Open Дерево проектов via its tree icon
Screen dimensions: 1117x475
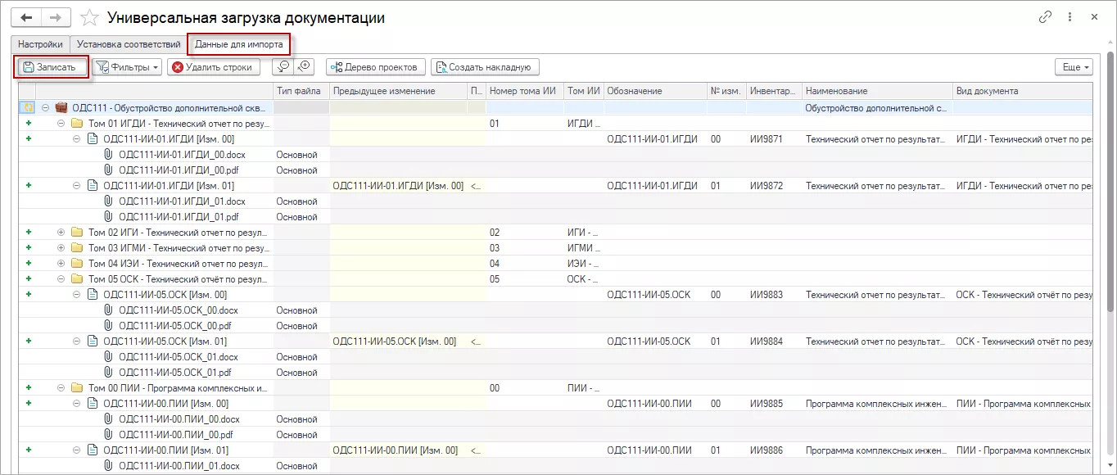coord(335,66)
